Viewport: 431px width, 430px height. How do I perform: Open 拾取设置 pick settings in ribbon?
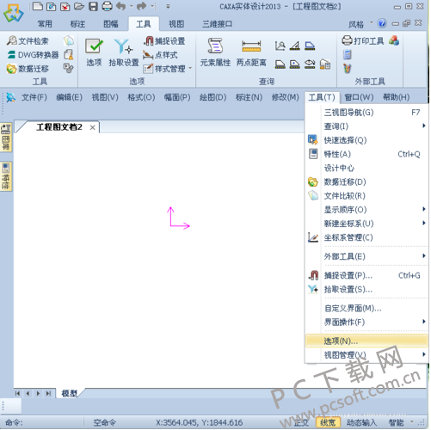[124, 52]
